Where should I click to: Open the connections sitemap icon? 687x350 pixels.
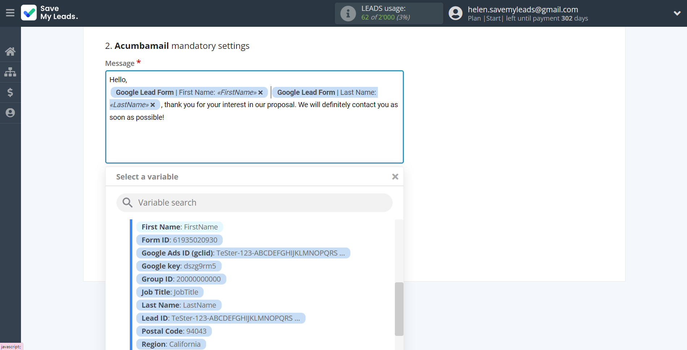(x=10, y=72)
